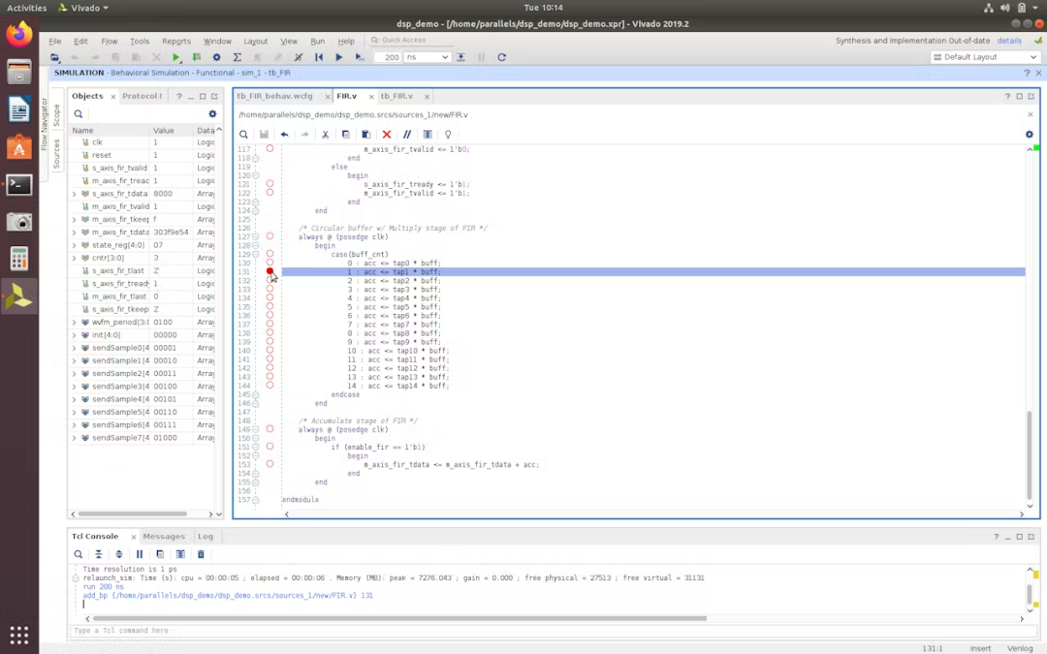Switch to the tb_FIR.v tab
The width and height of the screenshot is (1047, 654).
(397, 96)
